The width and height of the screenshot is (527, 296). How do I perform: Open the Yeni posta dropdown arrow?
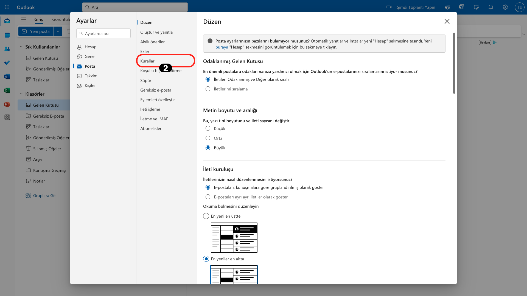click(x=58, y=31)
